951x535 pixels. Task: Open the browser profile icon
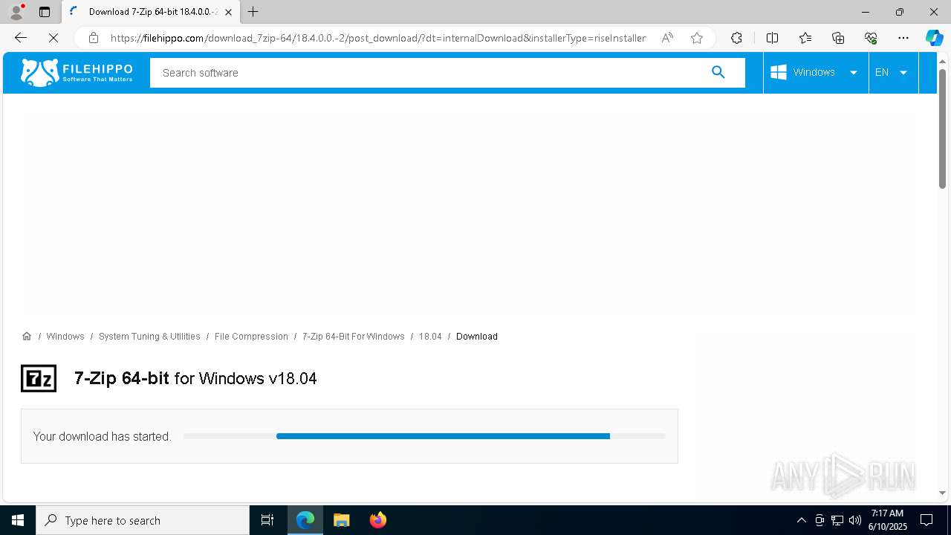pos(16,12)
